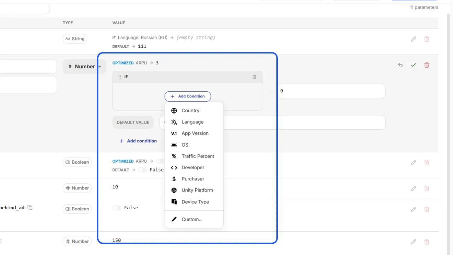
Task: Edit the String parameter row
Action: coord(413,39)
